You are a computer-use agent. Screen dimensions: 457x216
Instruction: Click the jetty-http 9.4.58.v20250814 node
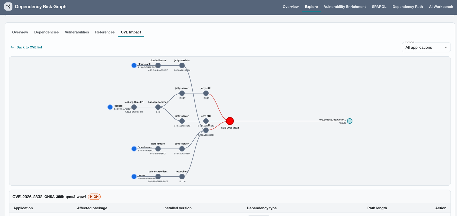point(206,130)
